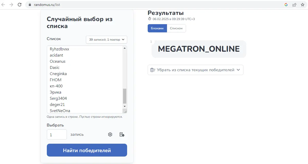Click the 'deger21' entry in the list
The image size is (308, 164).
pos(57,105)
